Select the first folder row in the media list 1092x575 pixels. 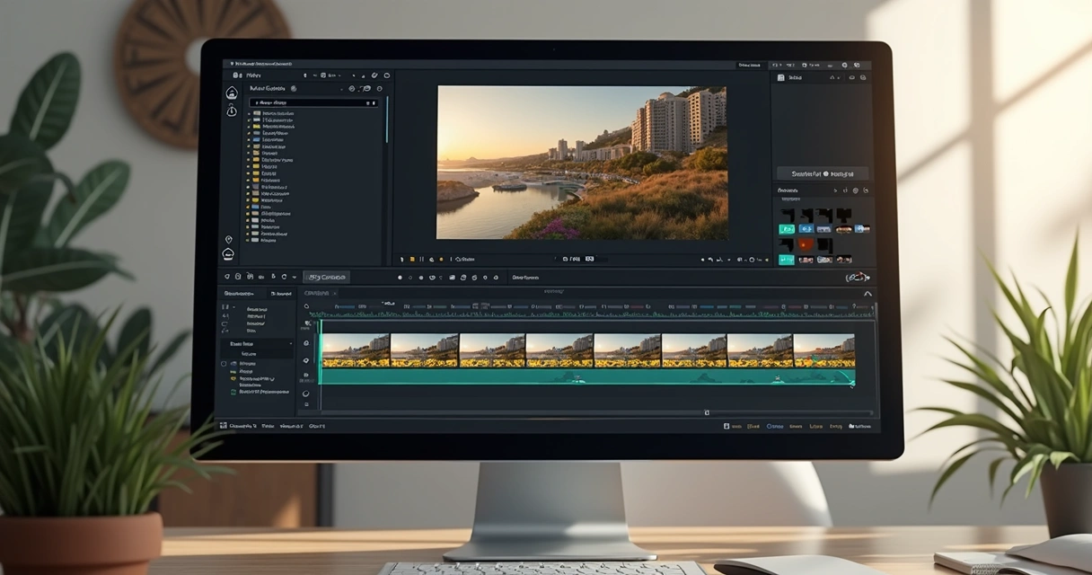coord(270,114)
